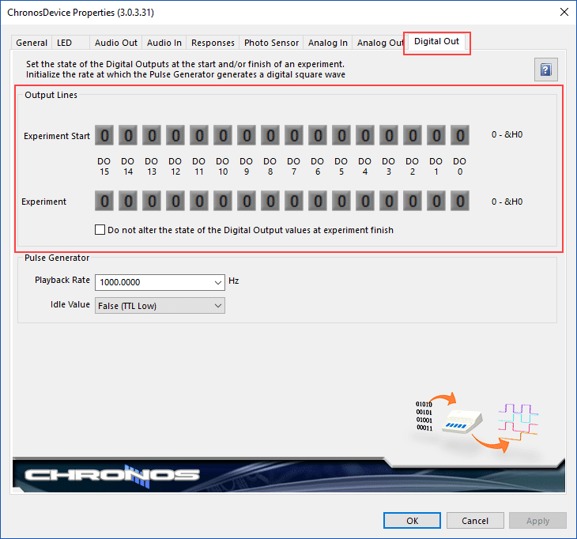This screenshot has width=577, height=539.
Task: Toggle Experiment finish row bit DO 7
Action: point(294,201)
